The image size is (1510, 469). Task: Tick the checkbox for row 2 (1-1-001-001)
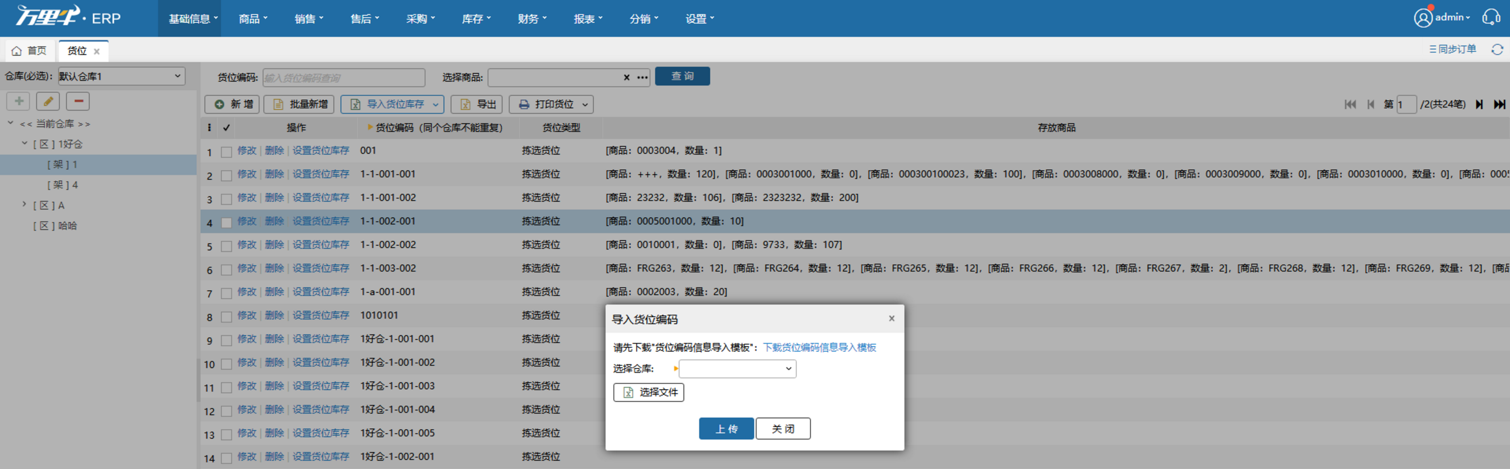click(x=226, y=176)
